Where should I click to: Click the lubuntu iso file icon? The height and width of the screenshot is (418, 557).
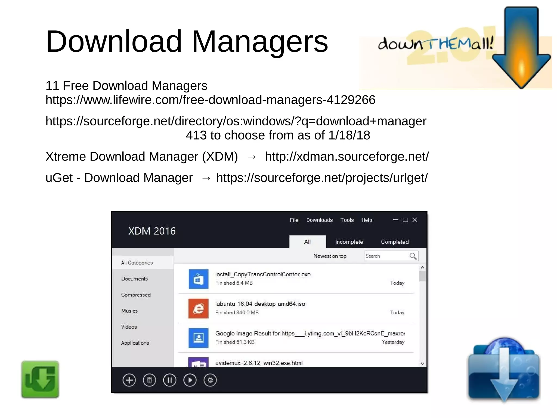click(199, 309)
